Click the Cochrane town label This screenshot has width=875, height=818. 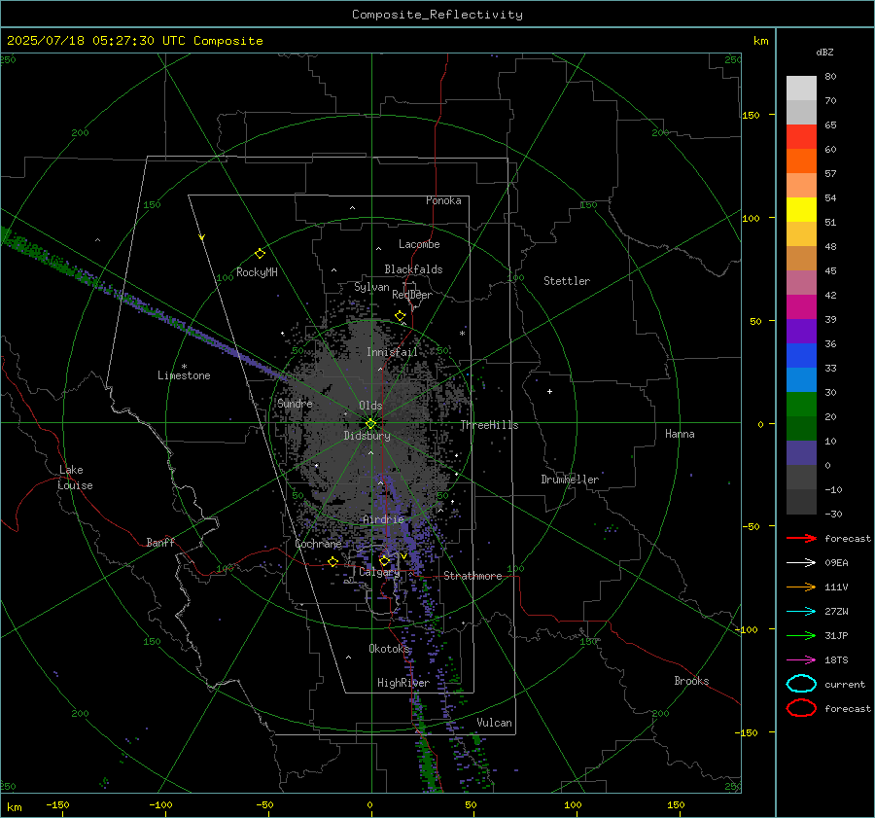[x=318, y=544]
